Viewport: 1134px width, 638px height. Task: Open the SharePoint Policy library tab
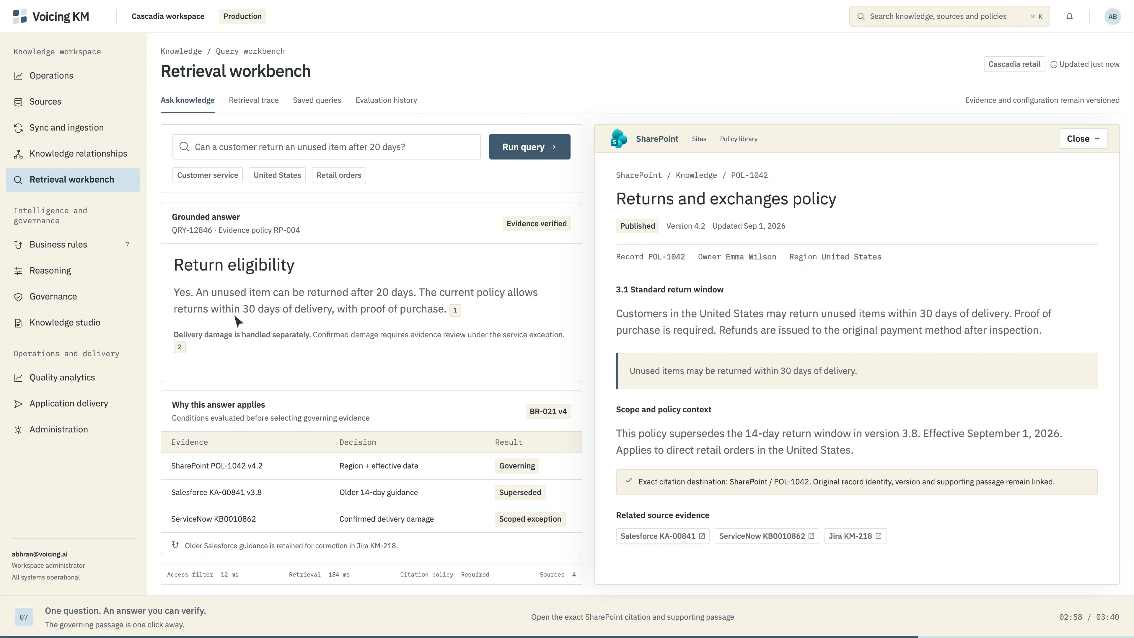(x=738, y=139)
